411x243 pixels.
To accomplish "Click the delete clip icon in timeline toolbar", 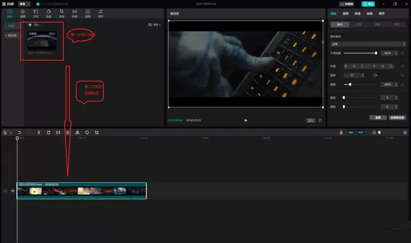I will 49,133.
